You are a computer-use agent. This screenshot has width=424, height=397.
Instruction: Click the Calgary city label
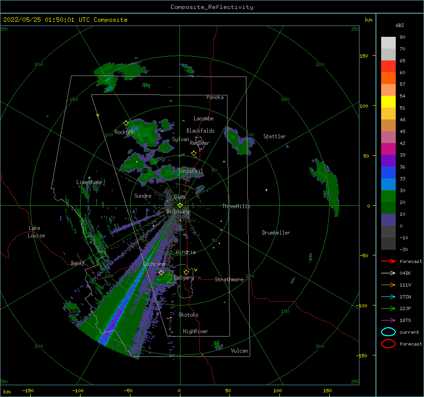click(x=184, y=278)
